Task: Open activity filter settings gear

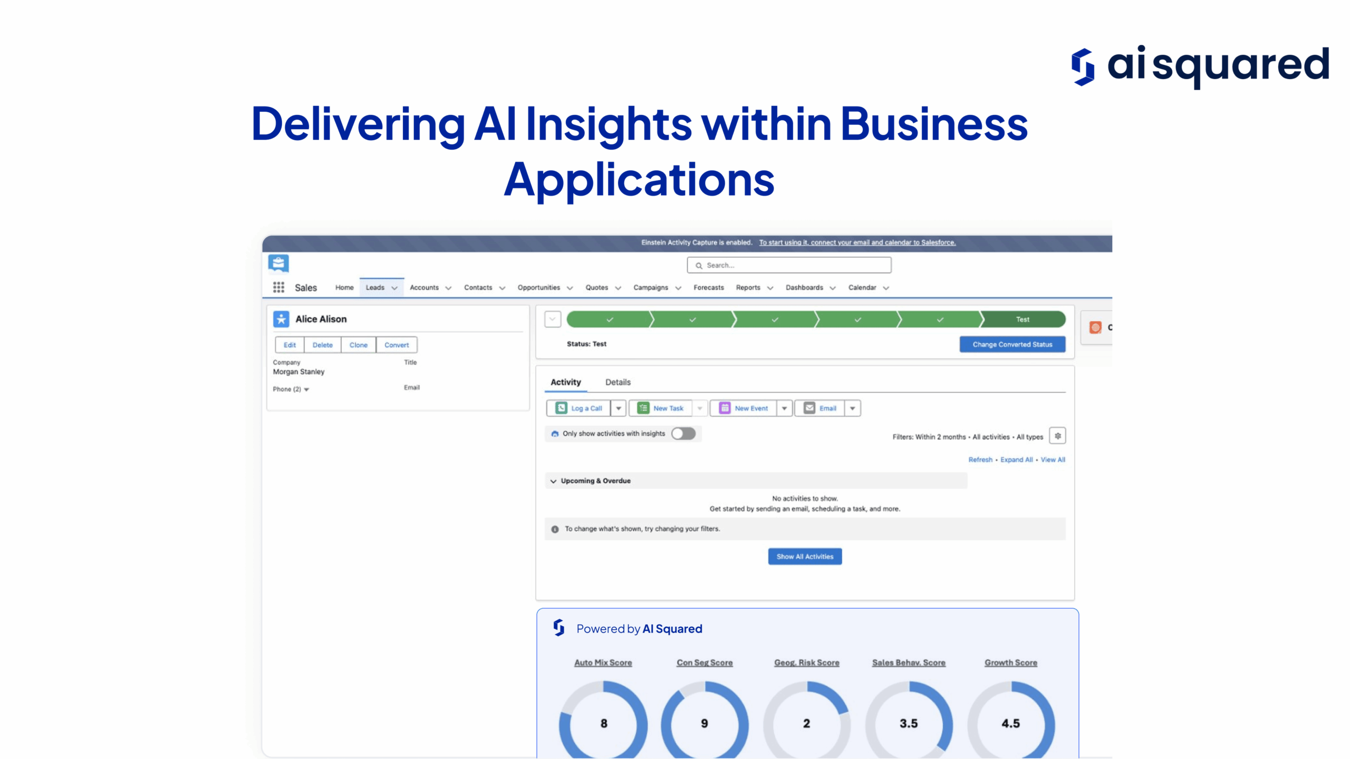Action: coord(1057,436)
